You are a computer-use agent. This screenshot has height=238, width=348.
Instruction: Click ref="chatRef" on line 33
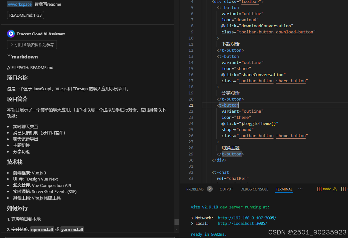pyautogui.click(x=233, y=178)
